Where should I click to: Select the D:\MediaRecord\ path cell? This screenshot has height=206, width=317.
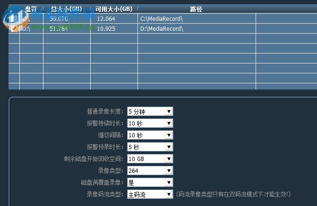tap(197, 28)
